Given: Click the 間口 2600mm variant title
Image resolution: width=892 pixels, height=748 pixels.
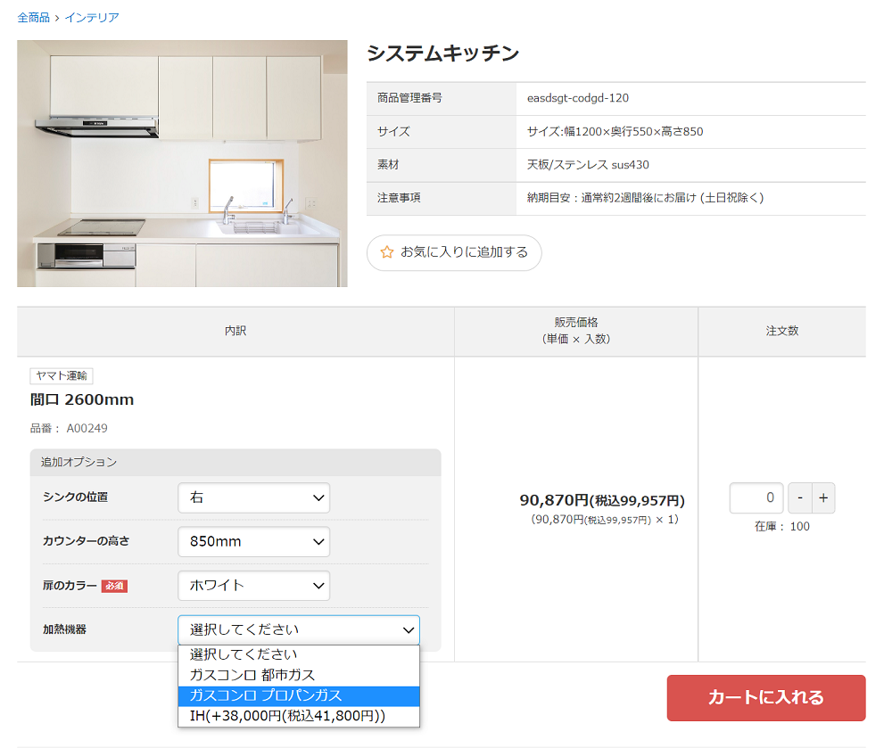Looking at the screenshot, I should point(82,399).
